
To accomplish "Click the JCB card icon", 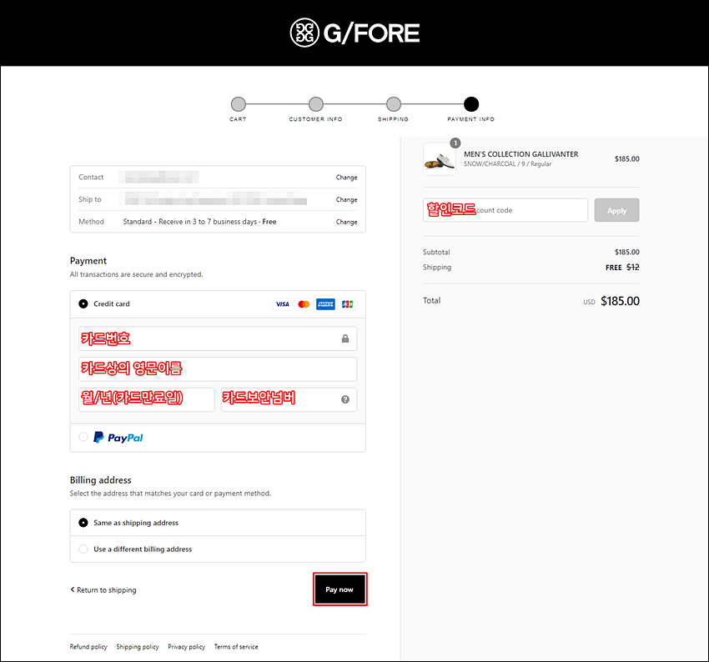I will click(x=347, y=304).
